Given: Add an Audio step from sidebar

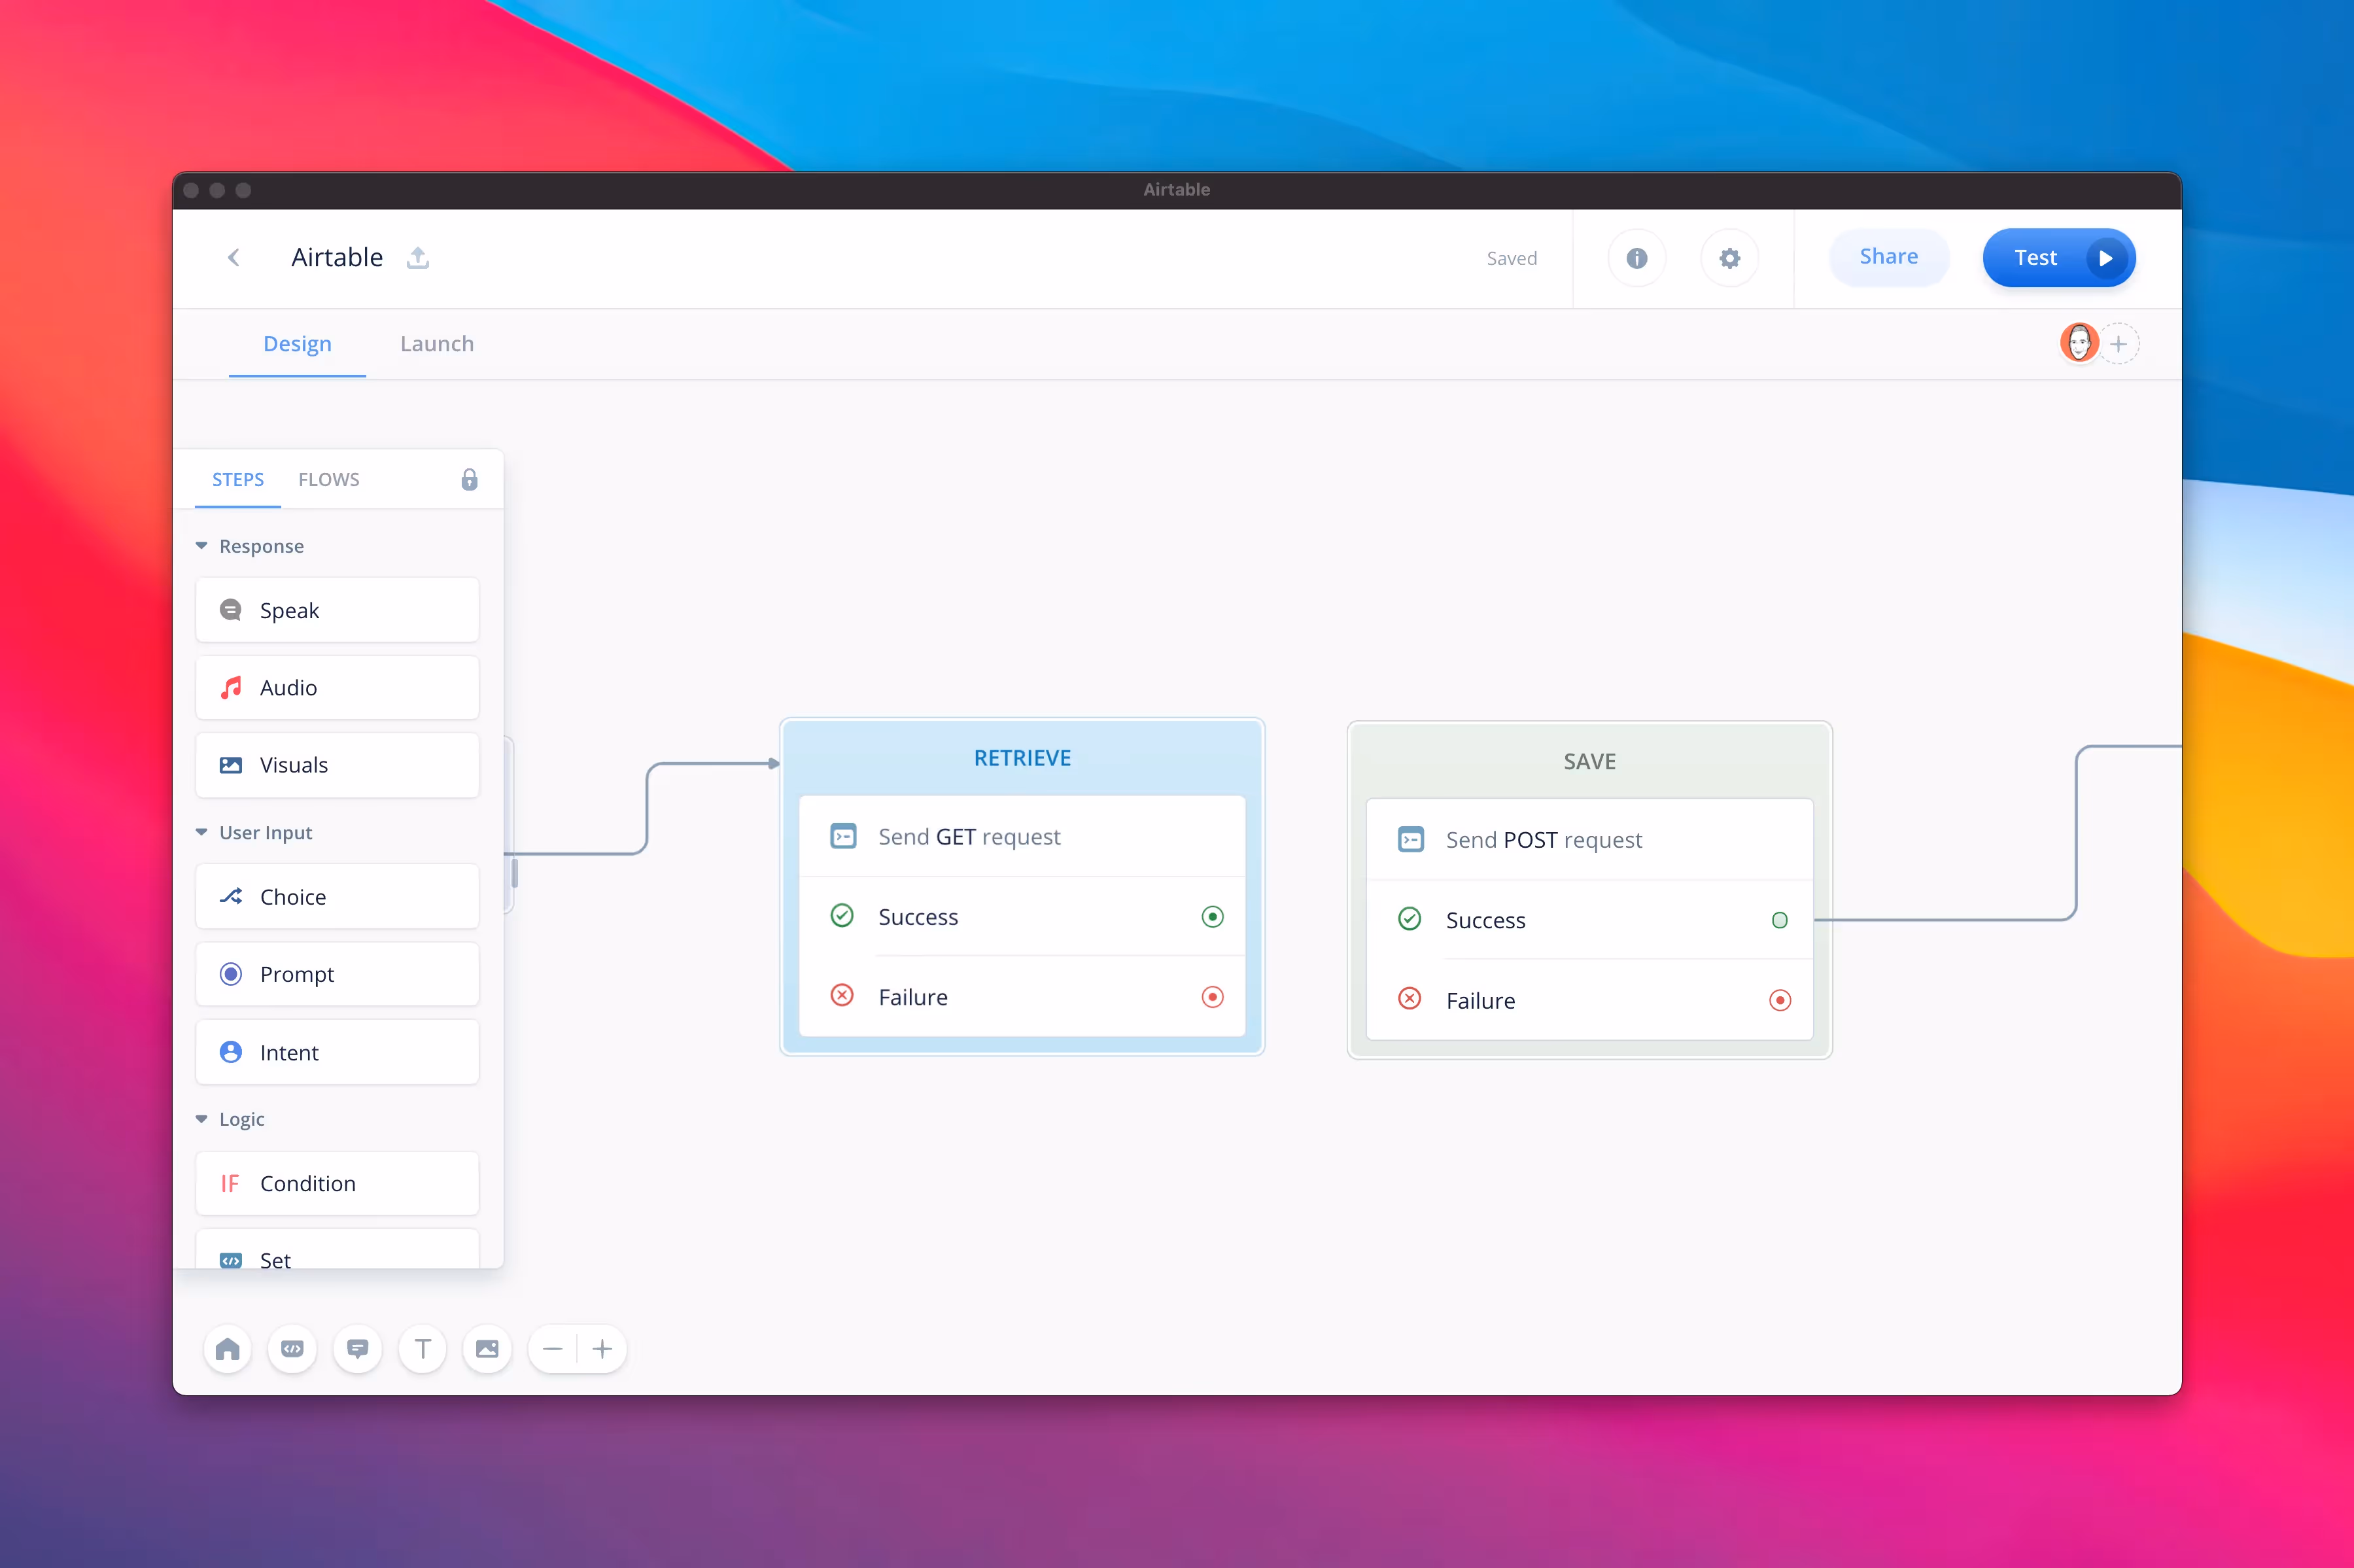Looking at the screenshot, I should point(337,687).
